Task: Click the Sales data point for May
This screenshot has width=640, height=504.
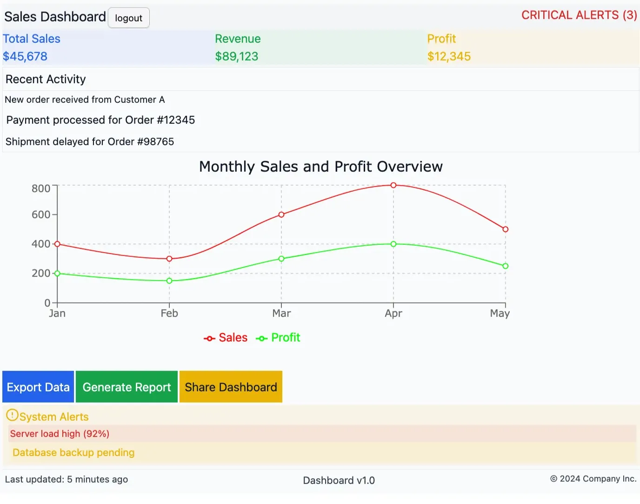Action: (x=506, y=229)
